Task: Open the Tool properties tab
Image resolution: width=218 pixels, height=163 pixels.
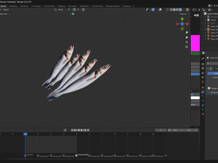Action: pyautogui.click(x=203, y=58)
